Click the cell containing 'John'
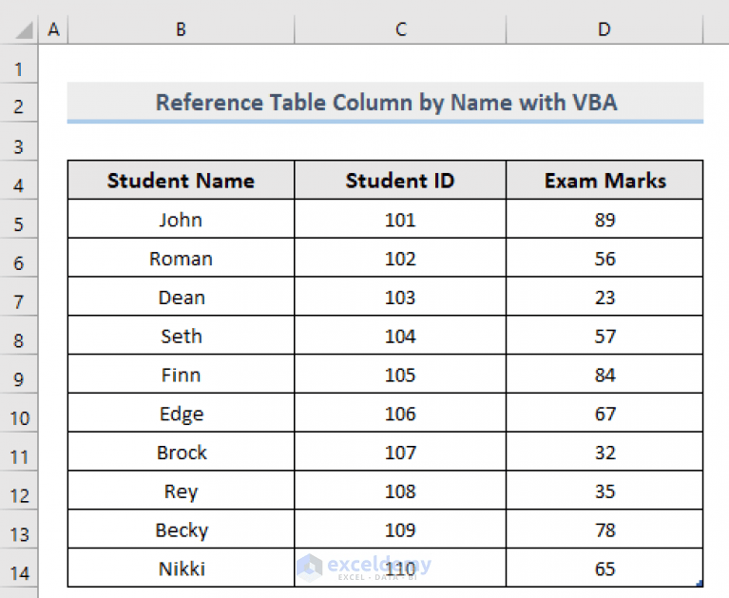The height and width of the screenshot is (598, 729). [181, 219]
